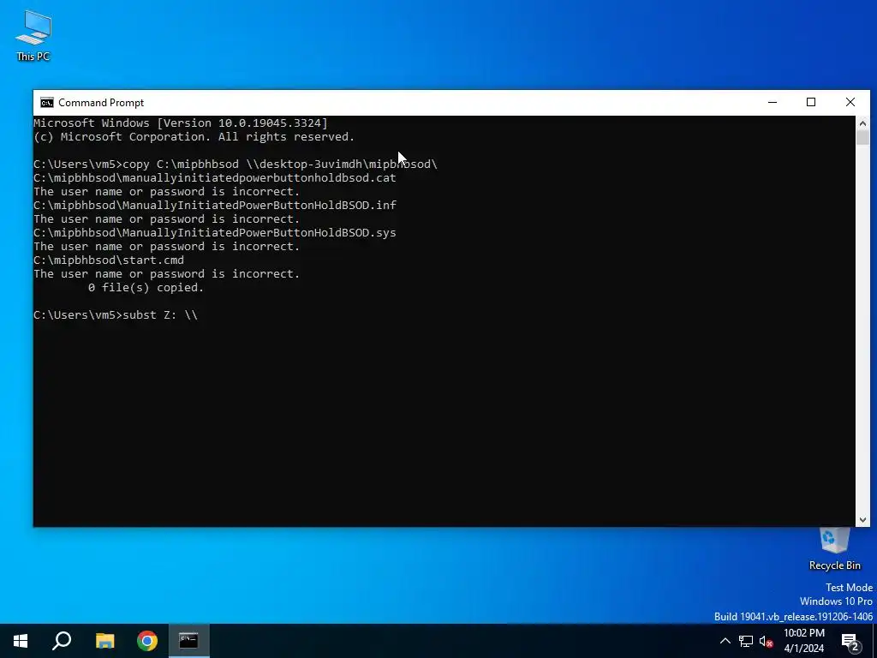Open the This PC desktop icon
877x658 pixels.
click(x=33, y=35)
